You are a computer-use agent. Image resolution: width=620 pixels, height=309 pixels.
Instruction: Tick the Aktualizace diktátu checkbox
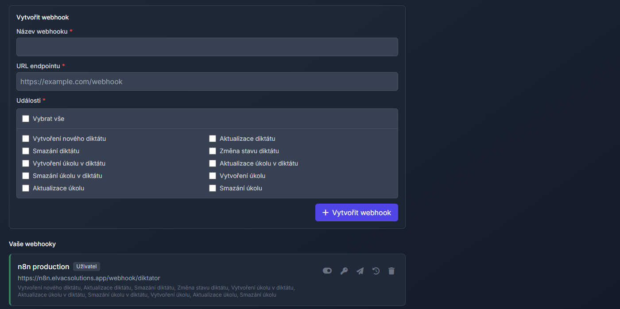click(213, 139)
